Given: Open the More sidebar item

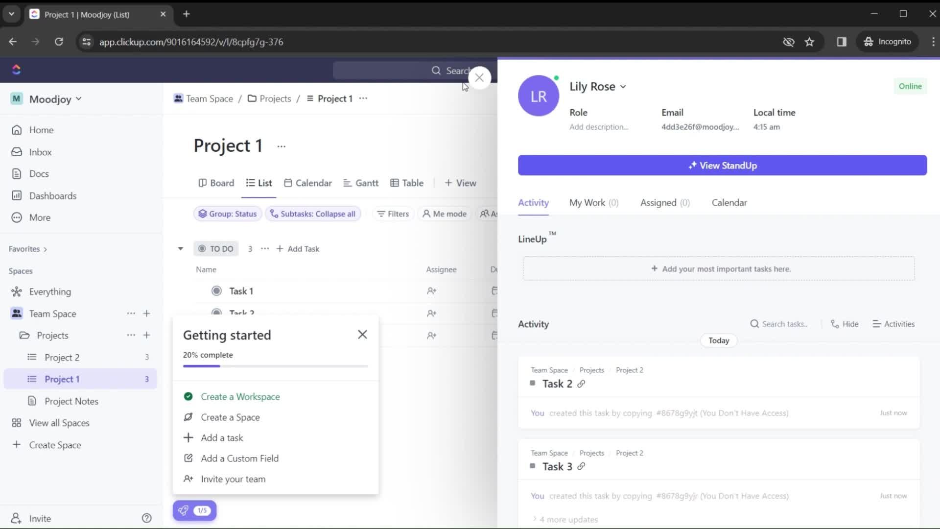Looking at the screenshot, I should pyautogui.click(x=40, y=217).
